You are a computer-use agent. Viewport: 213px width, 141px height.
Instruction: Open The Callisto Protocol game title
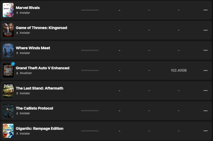(34, 108)
